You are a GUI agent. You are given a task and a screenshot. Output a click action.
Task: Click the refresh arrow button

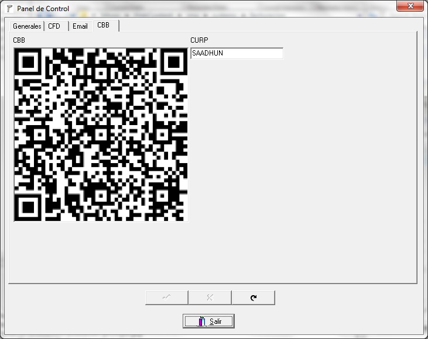click(254, 298)
